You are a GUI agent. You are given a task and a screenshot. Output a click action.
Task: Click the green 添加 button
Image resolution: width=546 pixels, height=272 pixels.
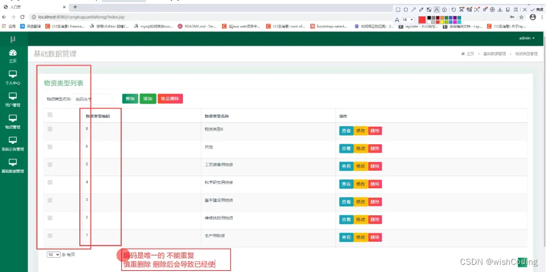pyautogui.click(x=148, y=99)
